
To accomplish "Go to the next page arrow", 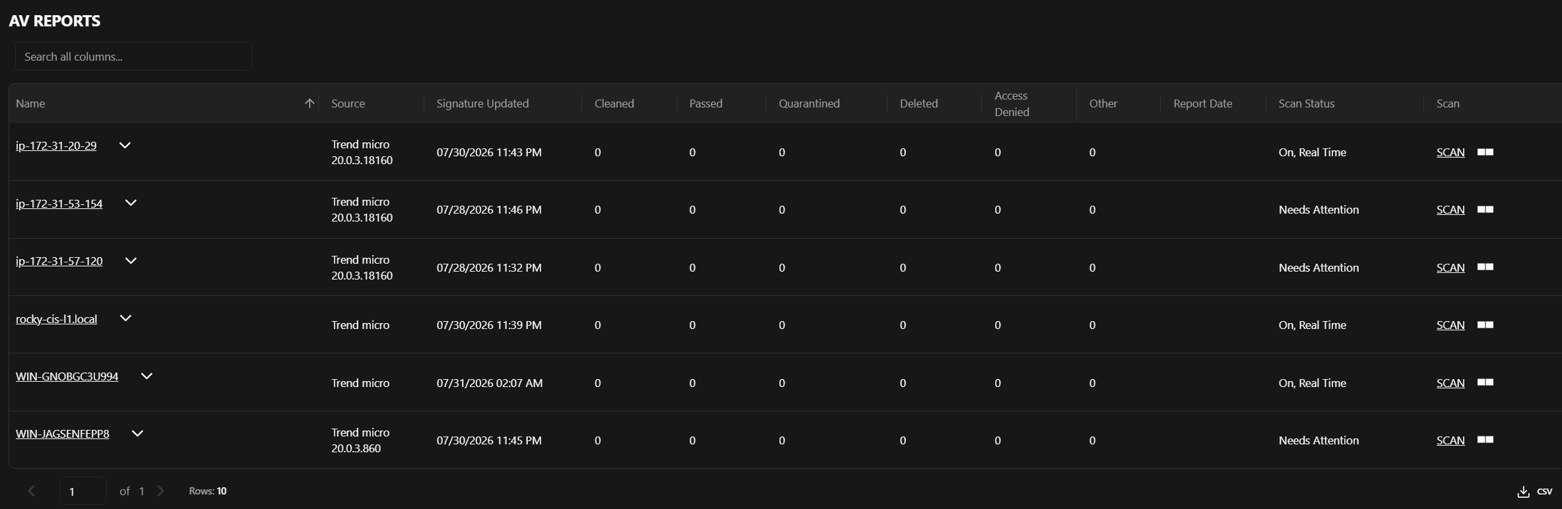I will [160, 491].
